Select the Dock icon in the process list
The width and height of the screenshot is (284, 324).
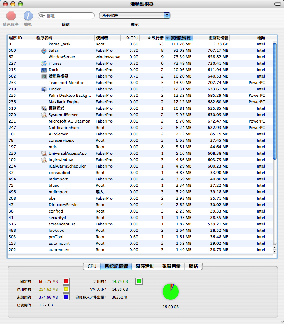(44, 70)
